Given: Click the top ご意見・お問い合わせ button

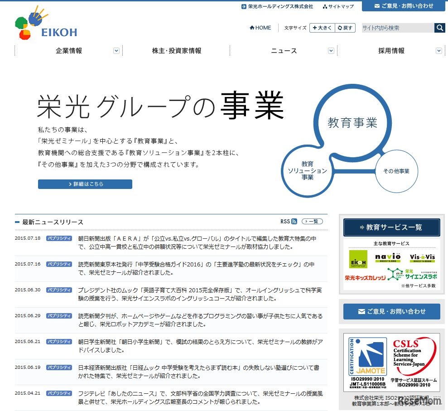Looking at the screenshot, I should (404, 6).
